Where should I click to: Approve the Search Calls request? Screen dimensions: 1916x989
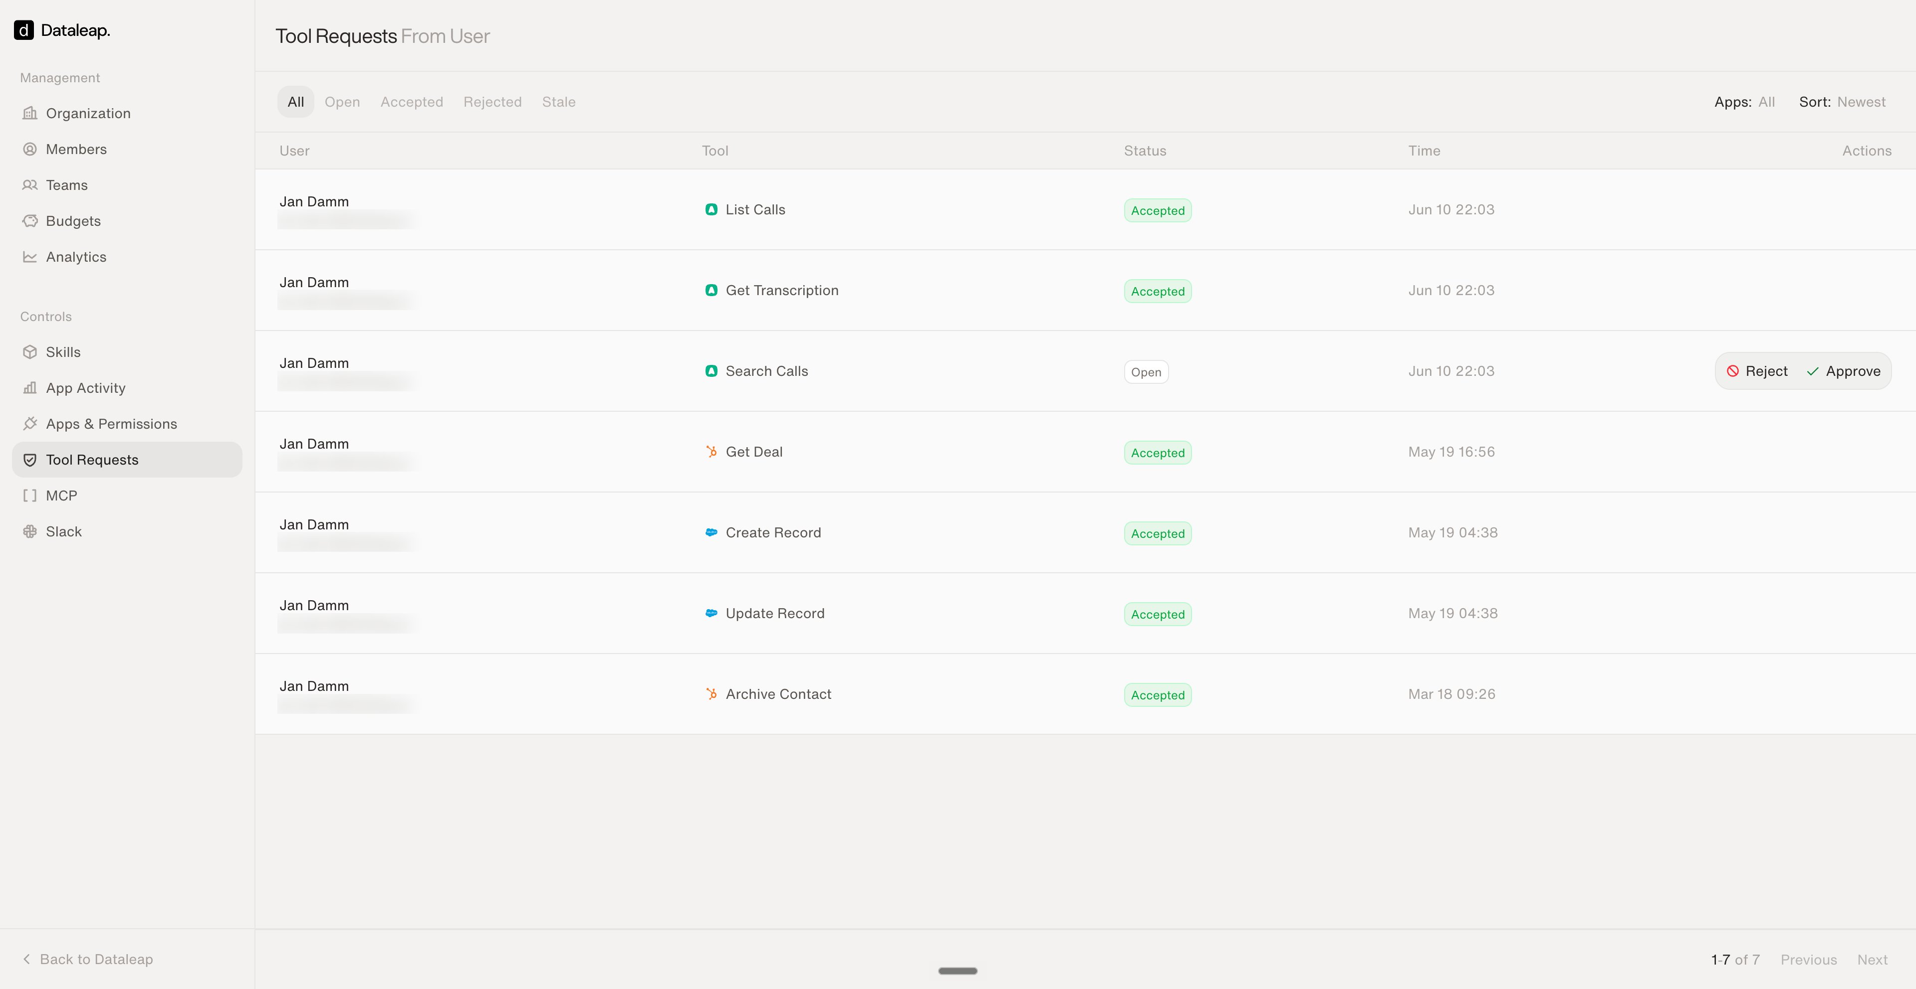pos(1844,371)
